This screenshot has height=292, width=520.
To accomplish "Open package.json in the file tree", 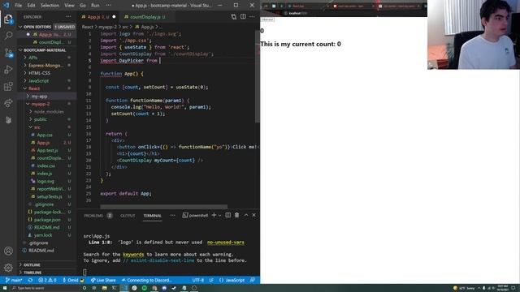I will pos(46,220).
